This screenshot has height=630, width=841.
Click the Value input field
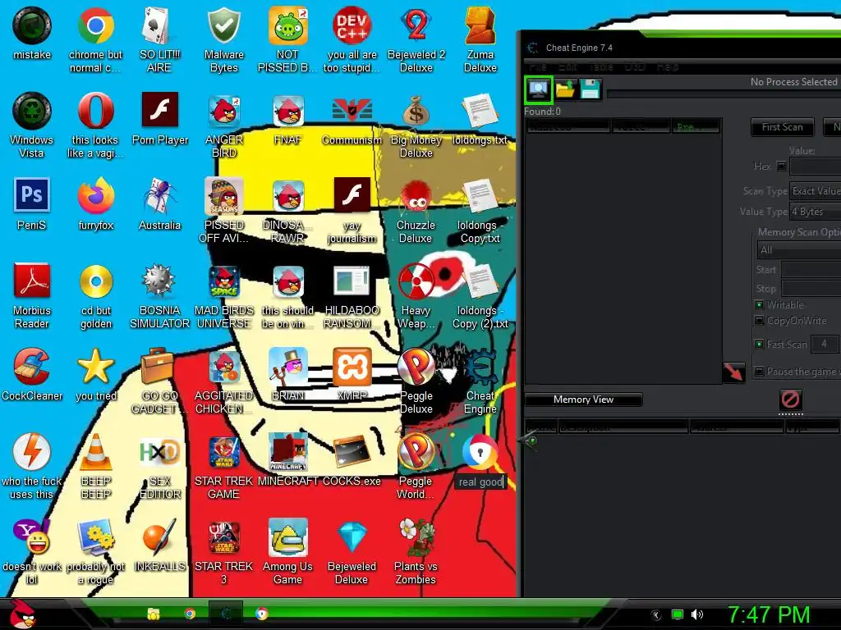pos(816,166)
